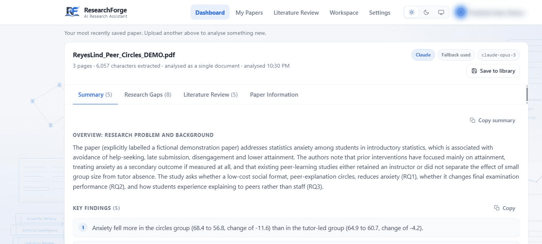Image resolution: width=542 pixels, height=244 pixels.
Task: Click the Key Findings (5) heading
Action: [96, 208]
